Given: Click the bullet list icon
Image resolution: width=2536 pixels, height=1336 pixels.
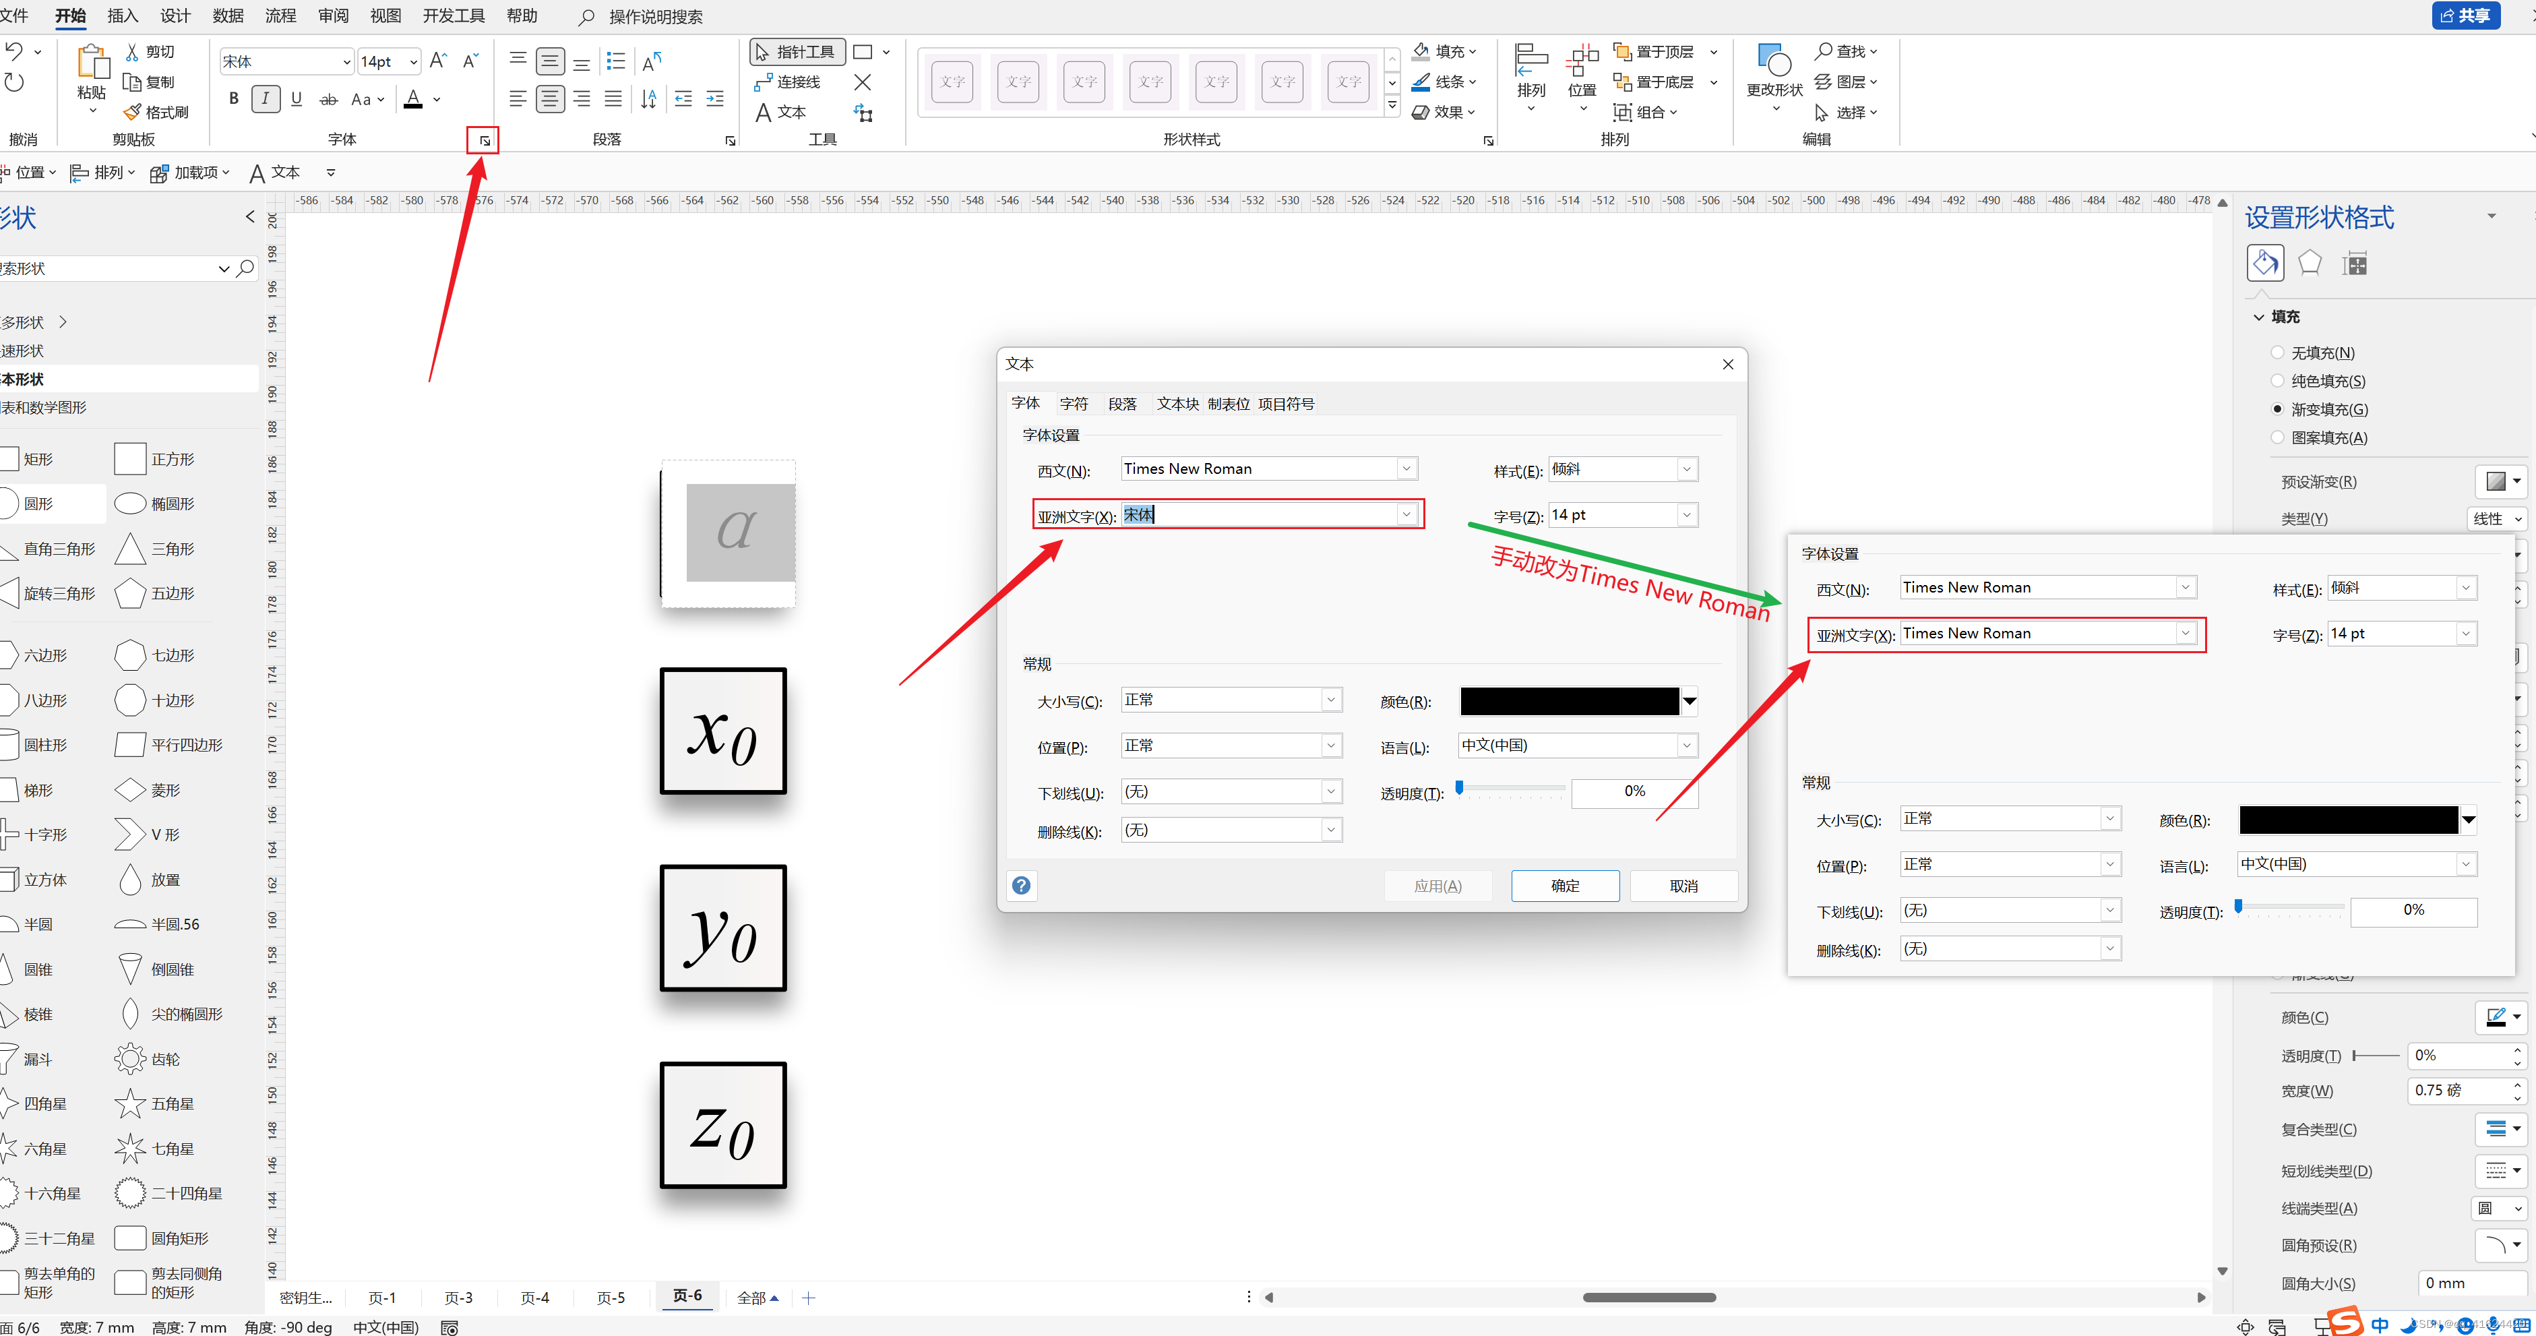Looking at the screenshot, I should tap(616, 61).
